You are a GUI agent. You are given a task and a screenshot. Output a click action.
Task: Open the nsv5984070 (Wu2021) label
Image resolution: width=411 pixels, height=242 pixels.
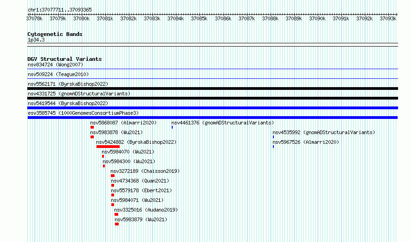[x=128, y=152]
